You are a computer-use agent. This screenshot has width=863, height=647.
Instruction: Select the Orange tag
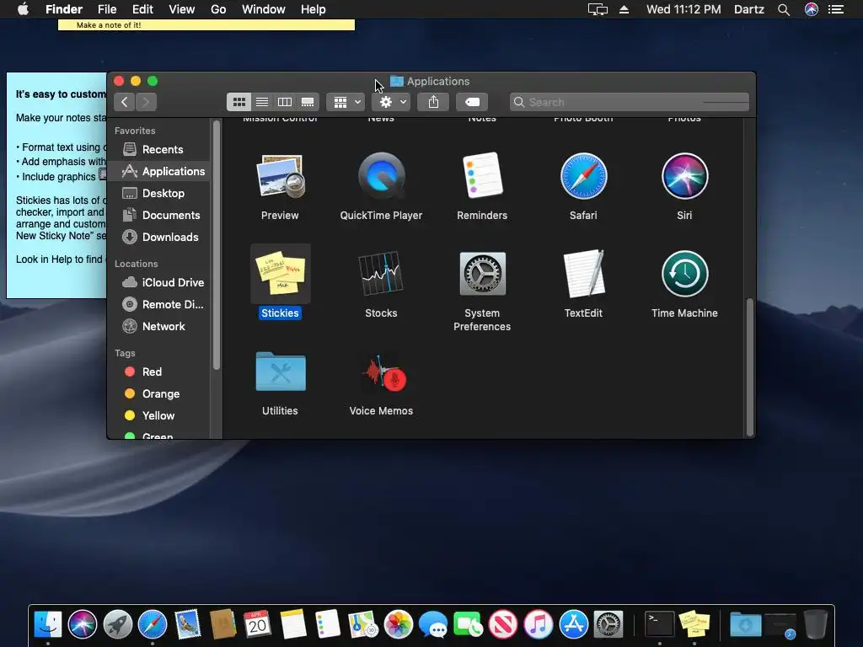click(x=159, y=394)
